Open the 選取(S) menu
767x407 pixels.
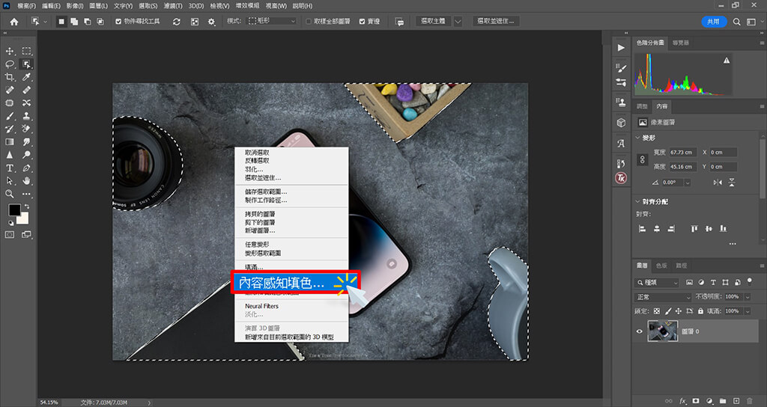[x=148, y=6]
